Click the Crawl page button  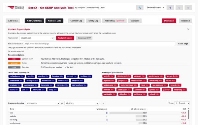[x=183, y=44]
